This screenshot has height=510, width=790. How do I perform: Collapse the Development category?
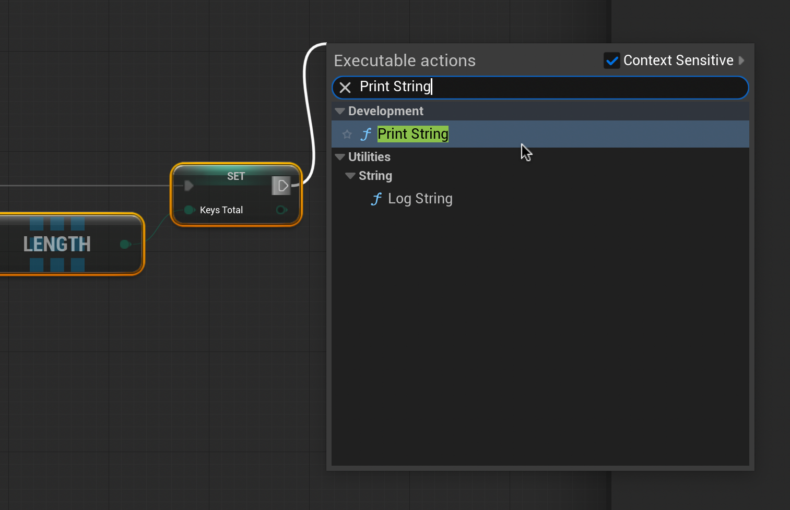point(340,111)
